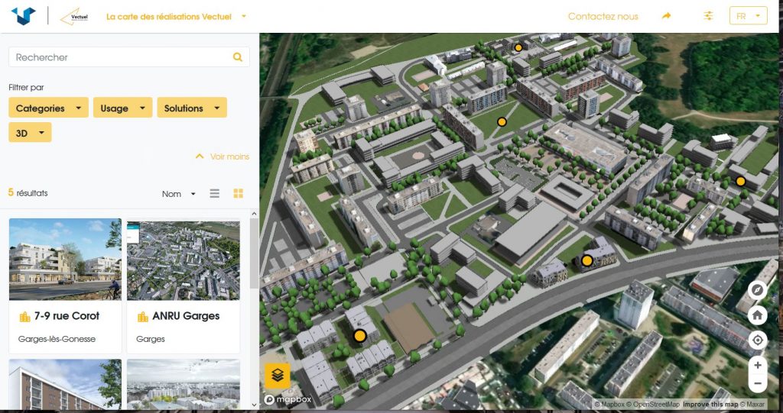Open the settings sliders icon
The image size is (783, 413).
coord(708,16)
